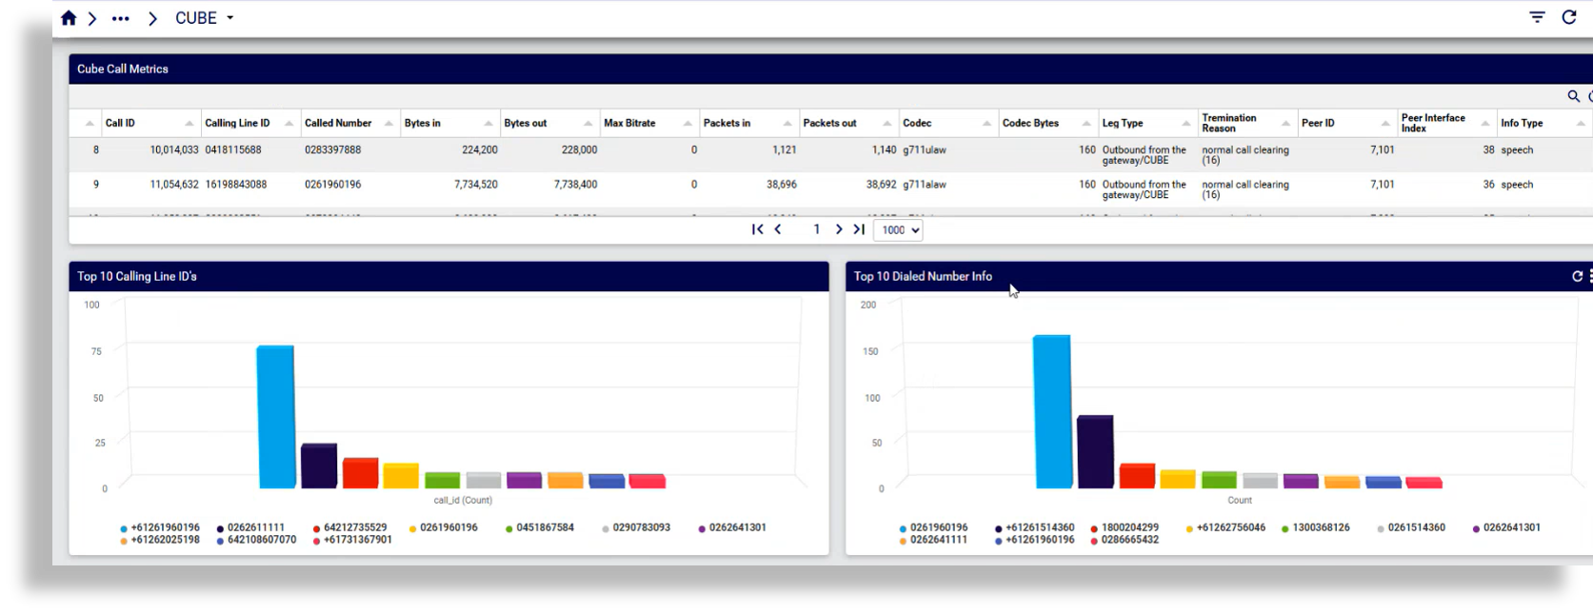
Task: Go to previous page of results
Action: pos(778,229)
